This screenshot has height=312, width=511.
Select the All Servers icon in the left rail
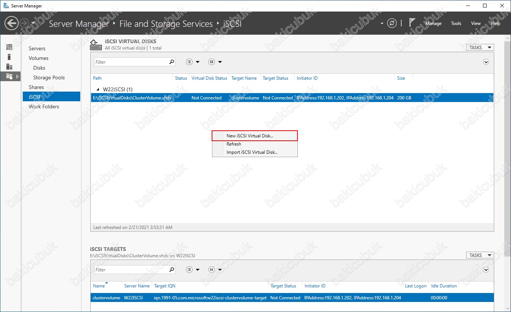pos(9,67)
